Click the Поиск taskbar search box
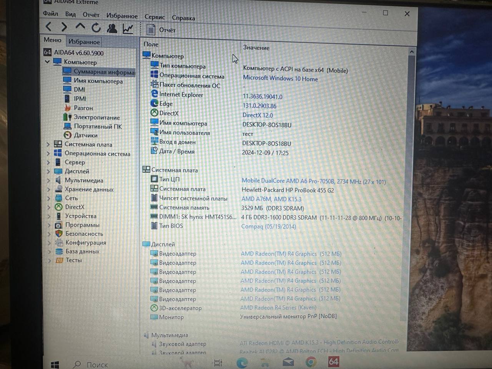Image resolution: width=492 pixels, height=369 pixels. (x=91, y=364)
